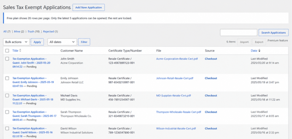Screen dimensions: 292x139
Task: Show Rejected applications filter
Action: tap(48, 31)
